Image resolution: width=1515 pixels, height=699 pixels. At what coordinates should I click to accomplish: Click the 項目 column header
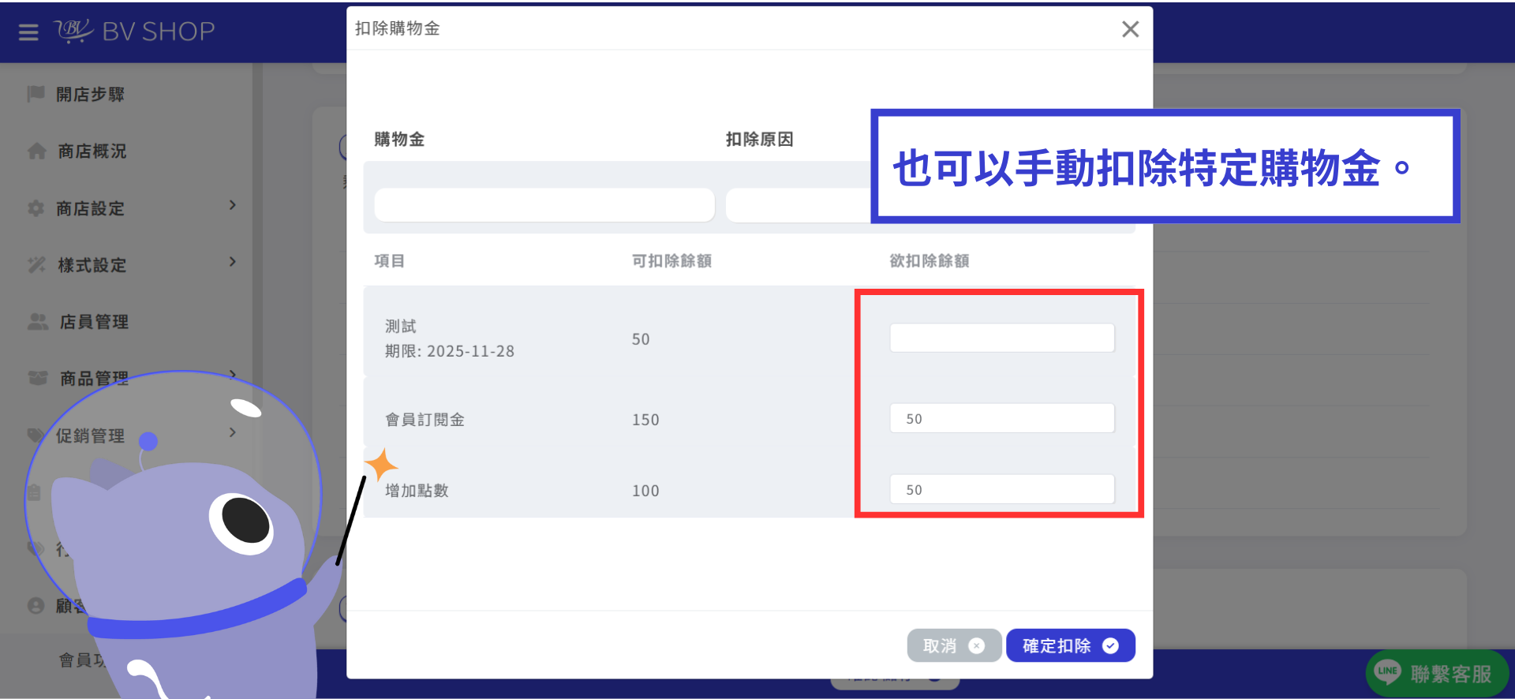click(x=390, y=261)
